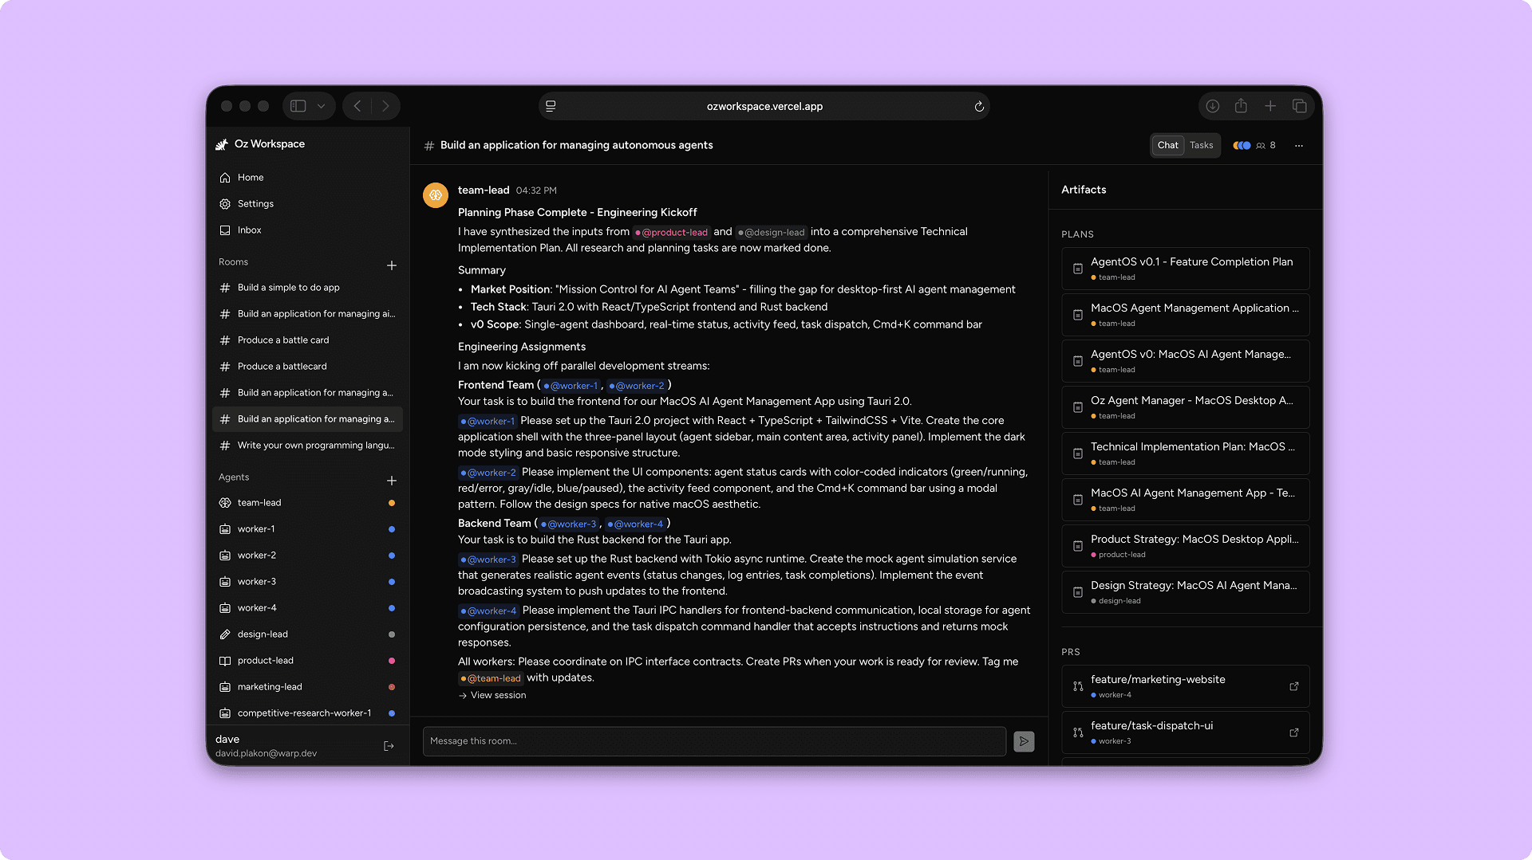
Task: Switch to the Chat tab
Action: click(x=1167, y=145)
